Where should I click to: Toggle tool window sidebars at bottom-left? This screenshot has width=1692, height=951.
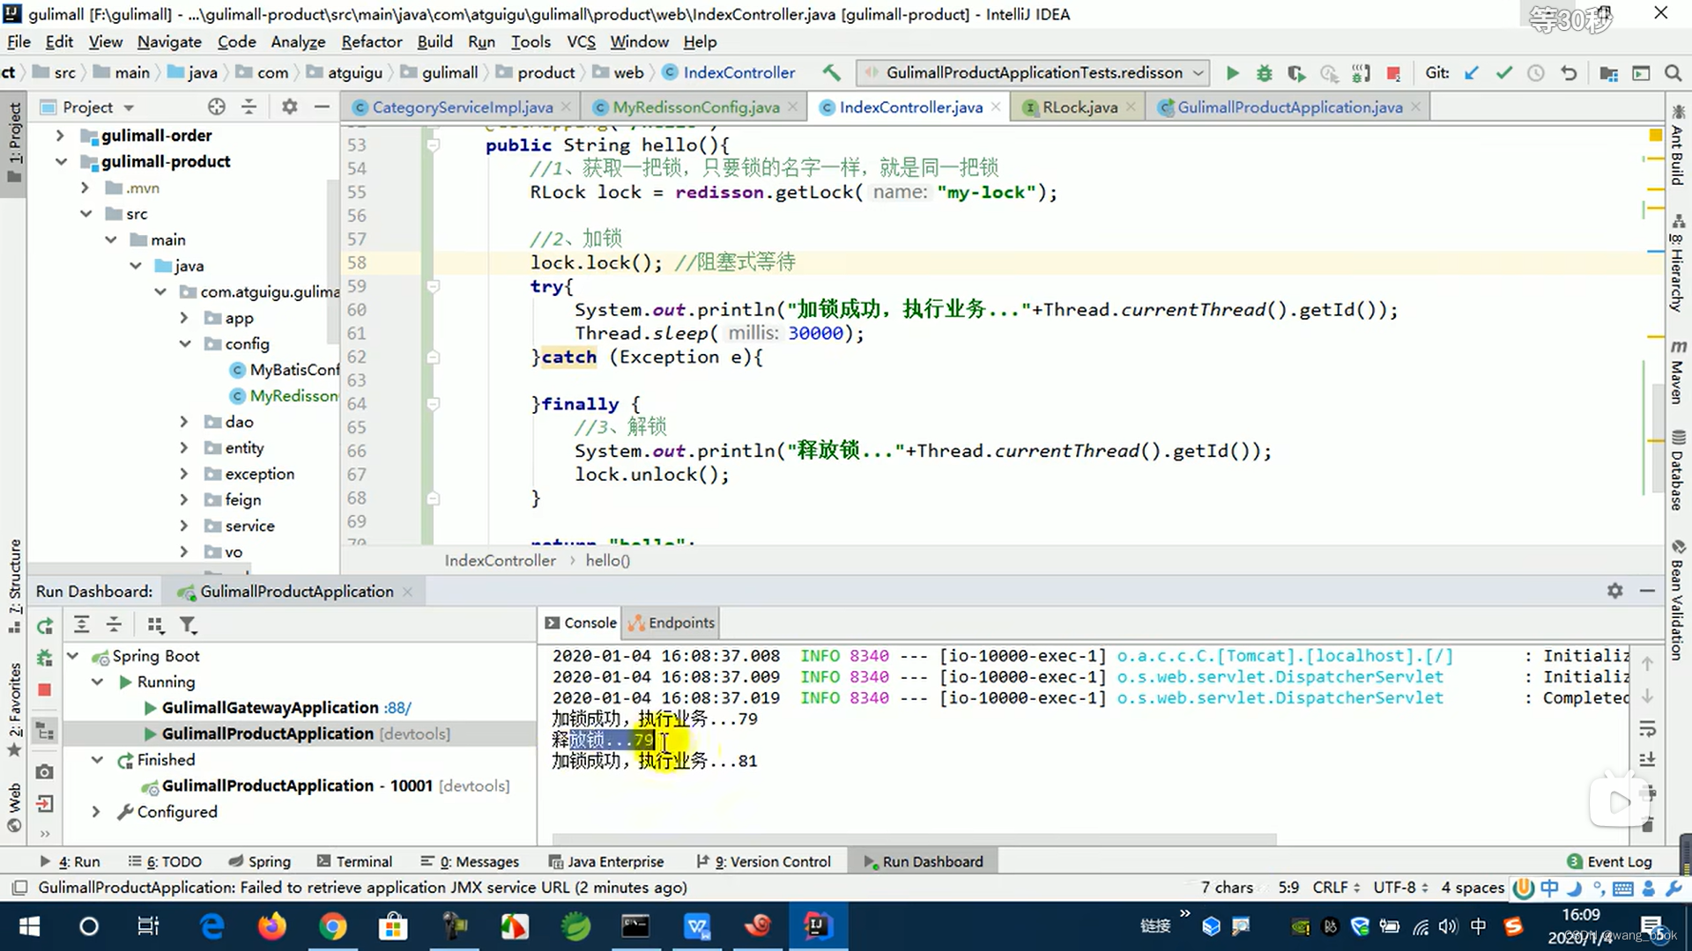(20, 888)
